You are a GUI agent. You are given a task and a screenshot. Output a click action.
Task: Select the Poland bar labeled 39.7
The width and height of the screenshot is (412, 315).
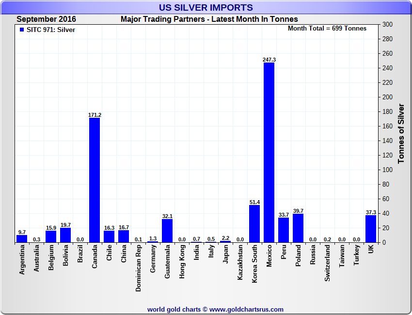tap(298, 228)
